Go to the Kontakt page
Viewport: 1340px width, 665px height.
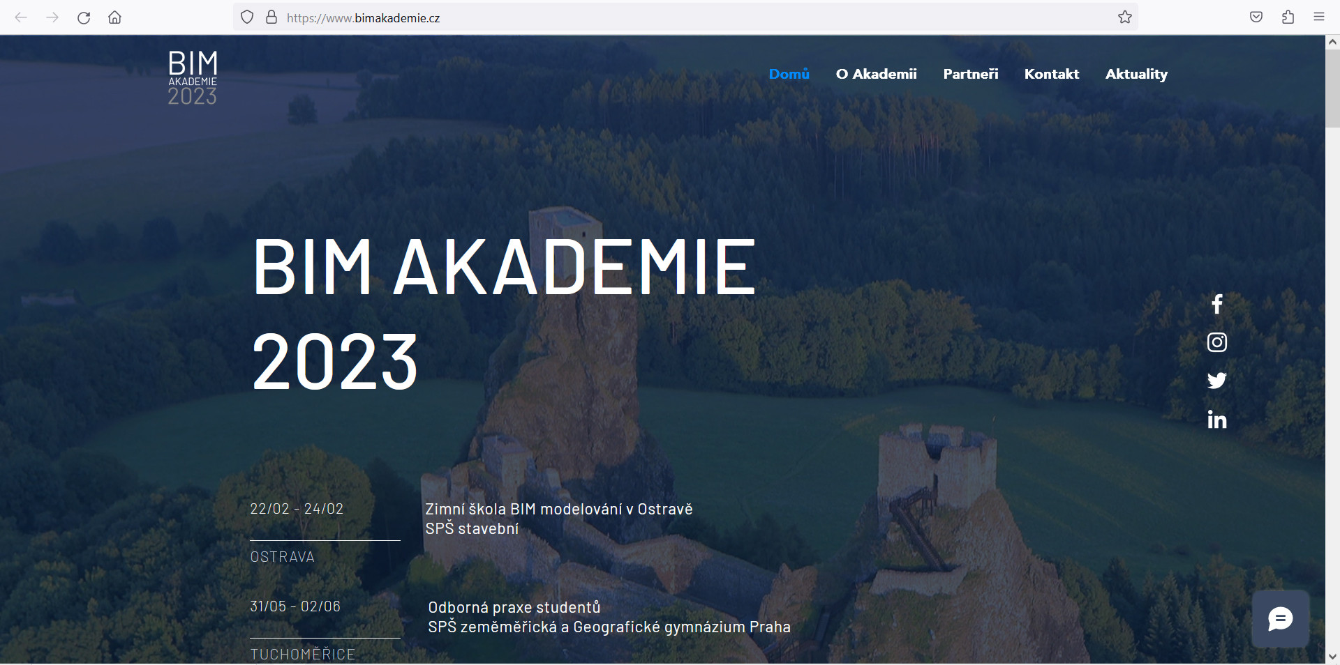[x=1051, y=74]
